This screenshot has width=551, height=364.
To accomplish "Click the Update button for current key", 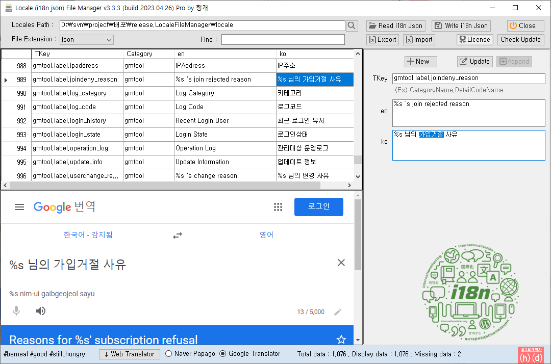I will click(x=475, y=61).
